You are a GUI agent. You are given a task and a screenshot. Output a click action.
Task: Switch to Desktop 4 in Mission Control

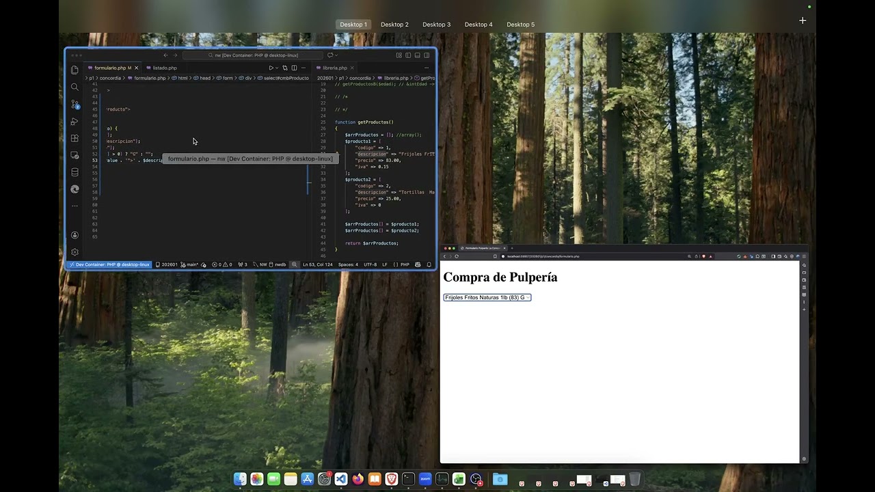(x=479, y=25)
